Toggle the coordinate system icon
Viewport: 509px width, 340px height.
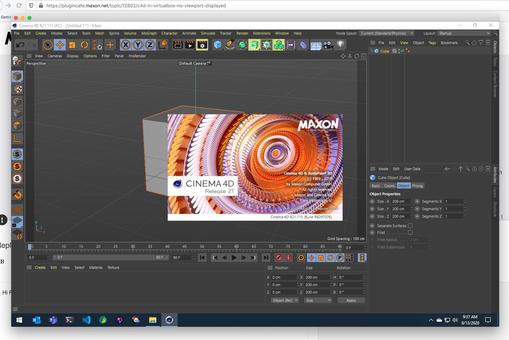pyautogui.click(x=163, y=45)
